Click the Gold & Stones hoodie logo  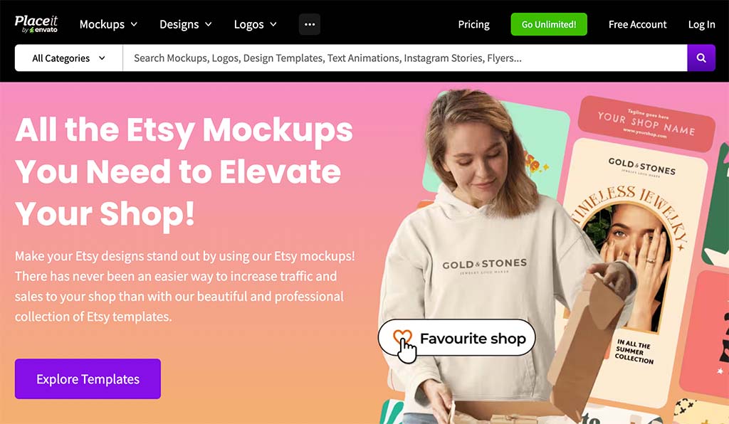pyautogui.click(x=484, y=265)
